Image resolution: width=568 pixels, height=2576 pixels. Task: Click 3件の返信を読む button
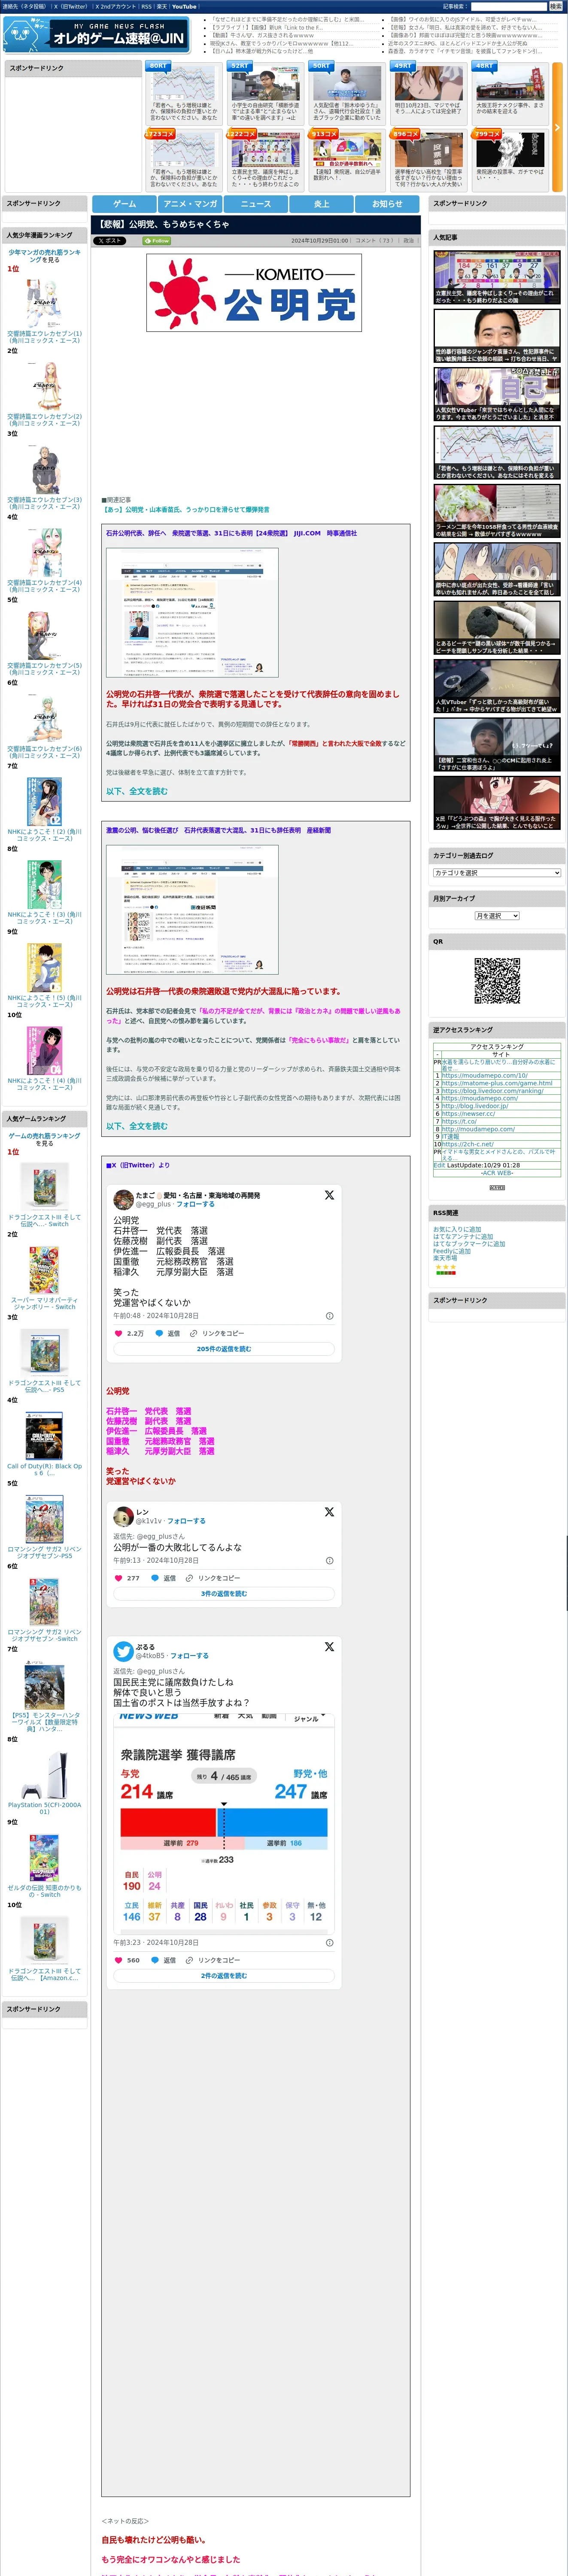(224, 1594)
